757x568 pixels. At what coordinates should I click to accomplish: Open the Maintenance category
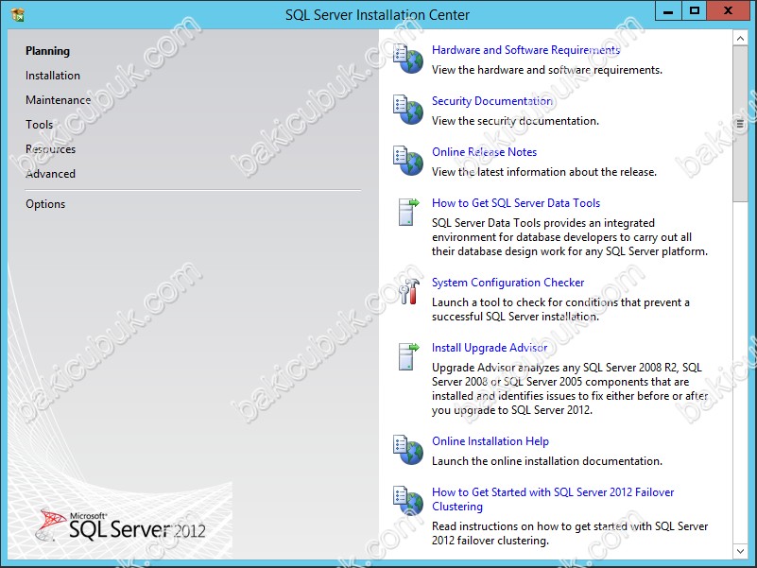click(x=58, y=100)
